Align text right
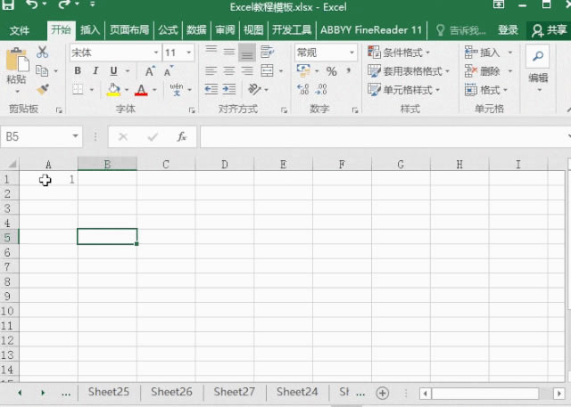571x407 pixels. [247, 71]
